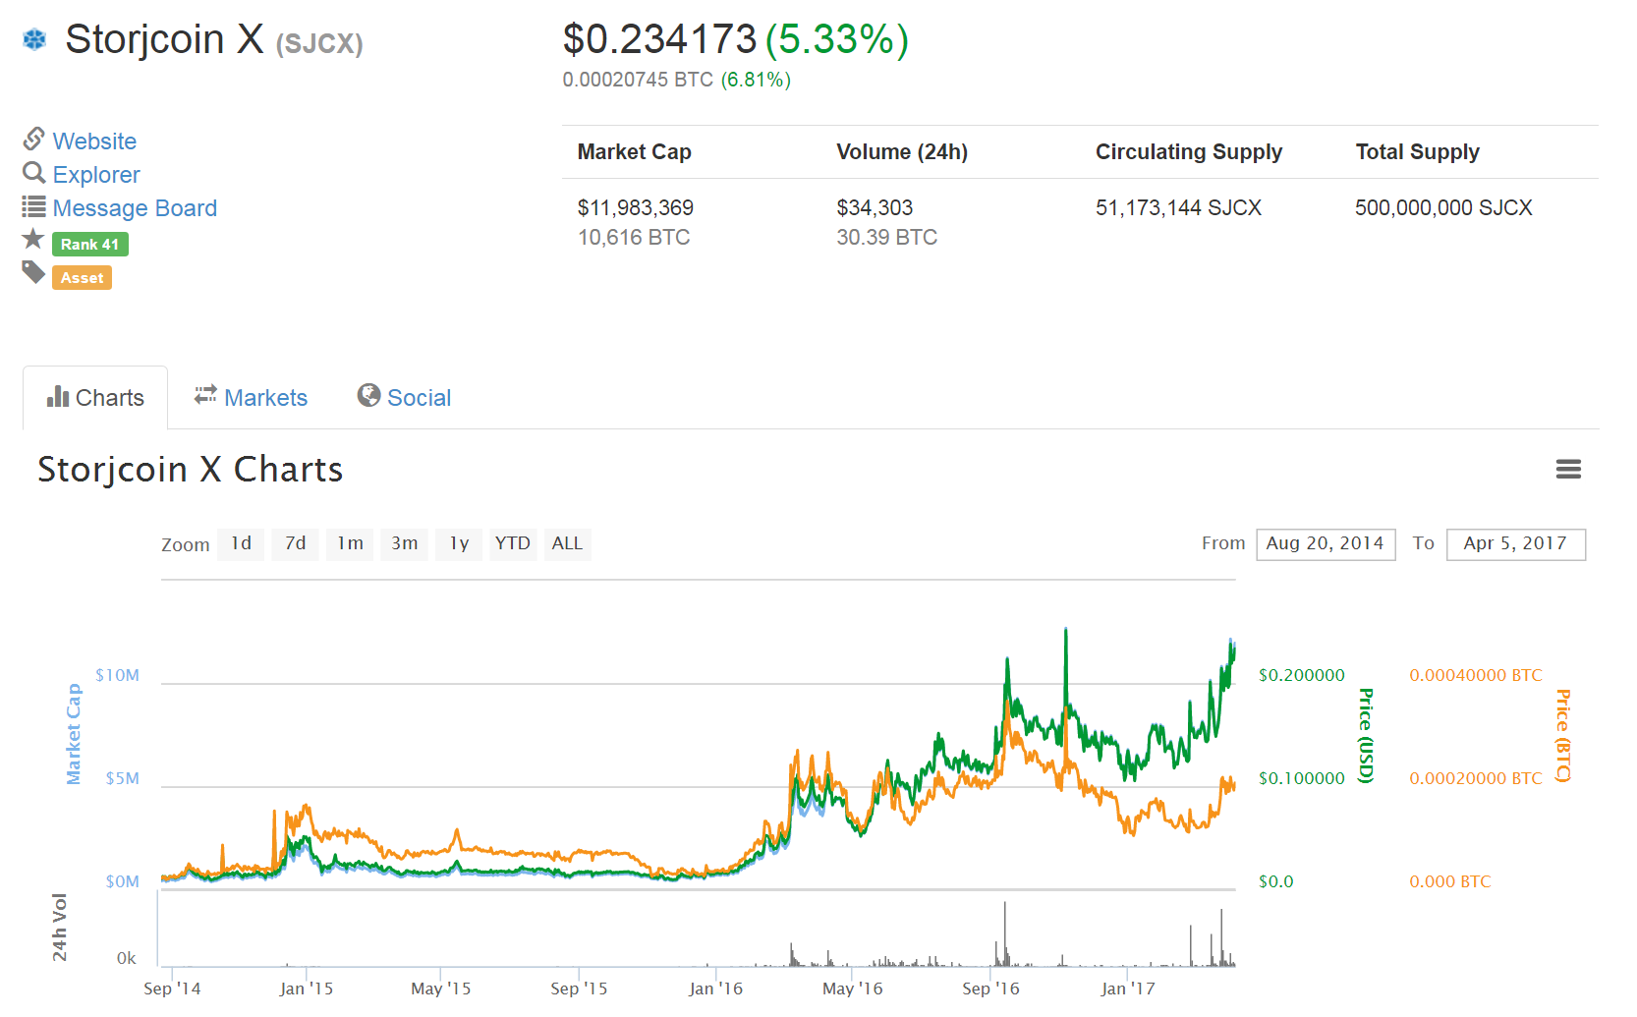Switch to the Social tab

pos(404,398)
